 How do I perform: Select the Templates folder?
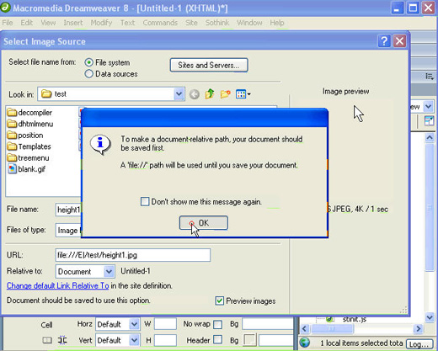[x=29, y=146]
